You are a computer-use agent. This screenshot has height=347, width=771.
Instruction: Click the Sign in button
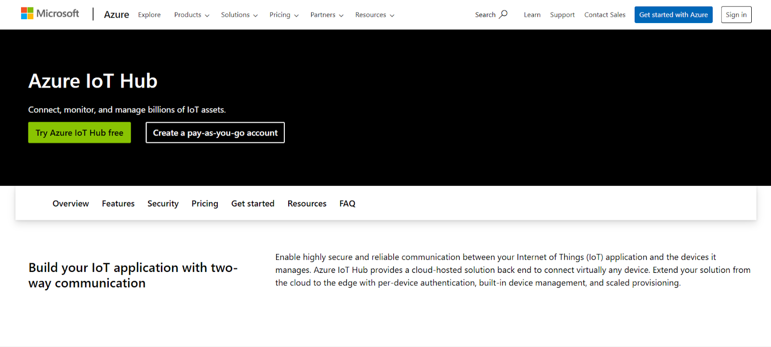point(736,15)
